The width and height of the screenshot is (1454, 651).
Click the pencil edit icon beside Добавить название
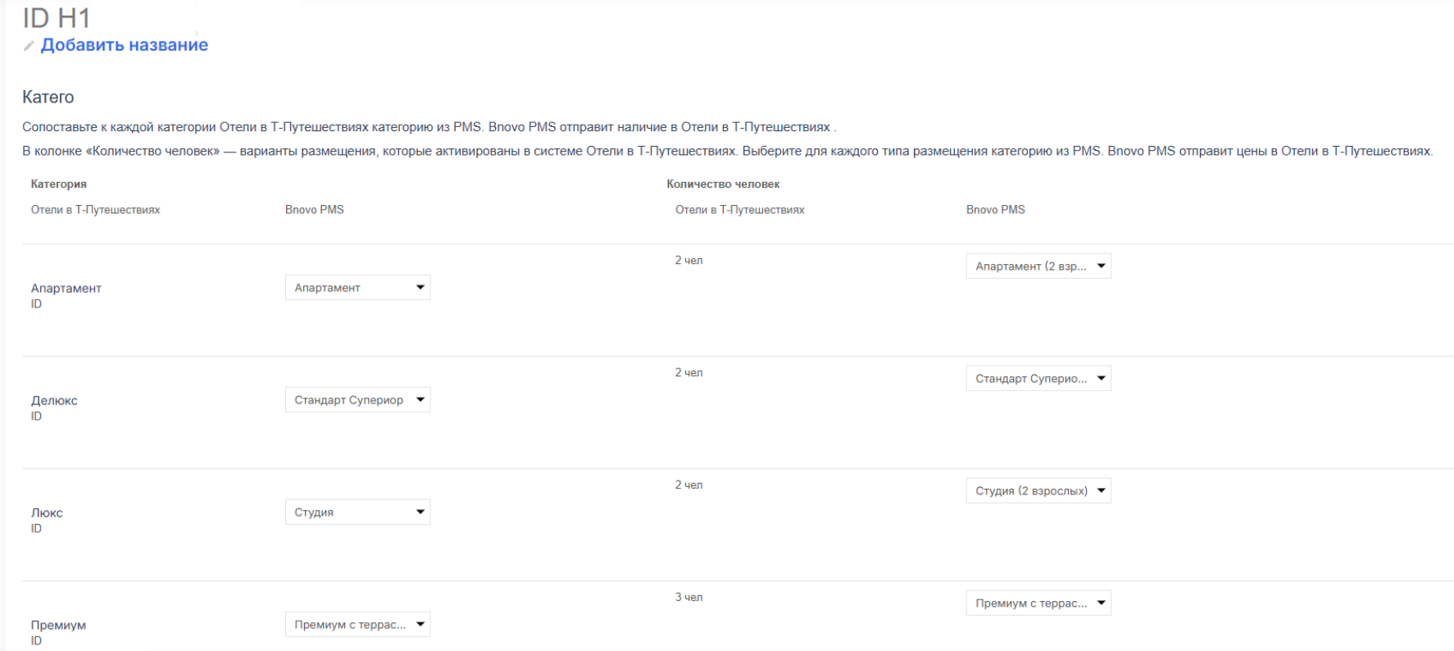click(x=29, y=46)
